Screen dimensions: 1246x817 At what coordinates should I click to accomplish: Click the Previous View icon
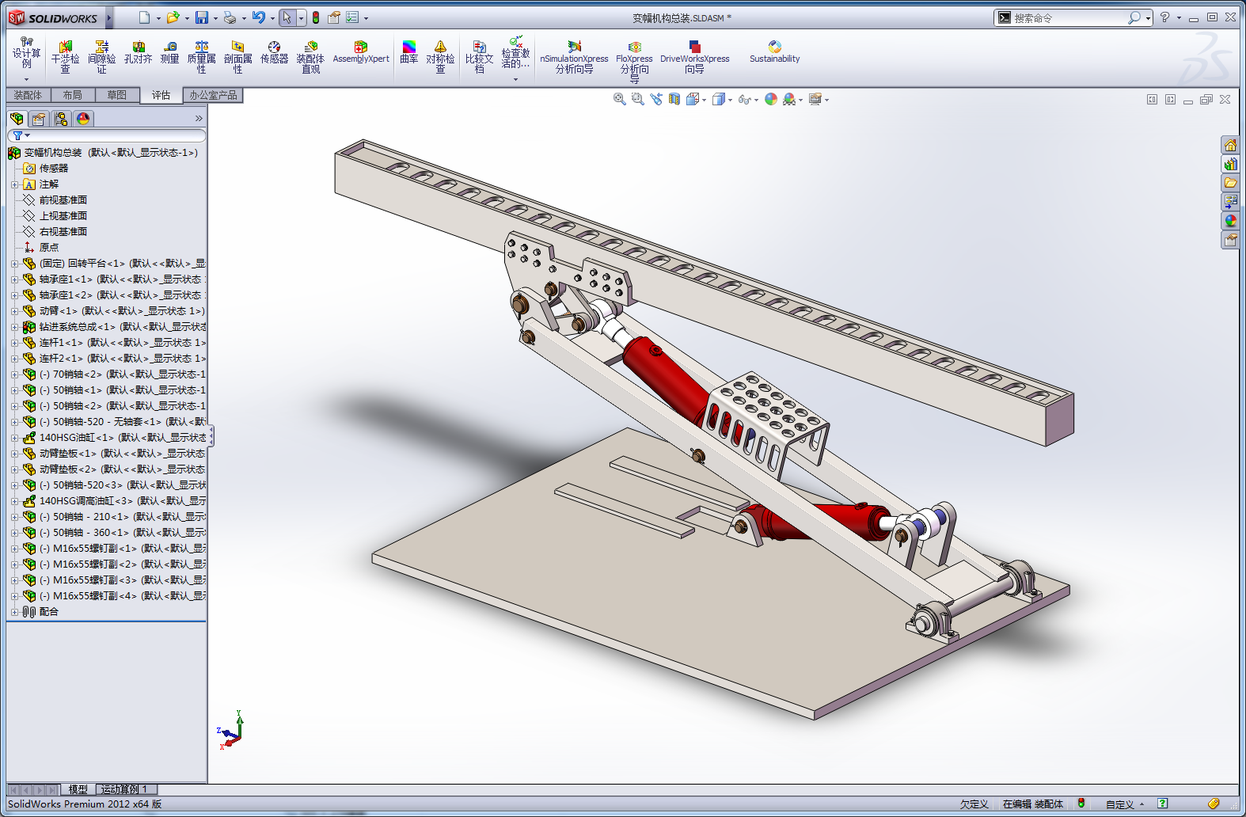[656, 99]
